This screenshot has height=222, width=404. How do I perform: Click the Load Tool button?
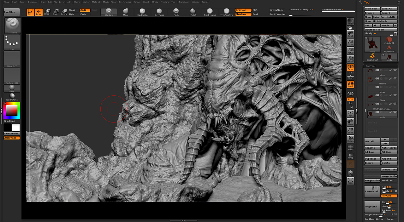coord(372,9)
